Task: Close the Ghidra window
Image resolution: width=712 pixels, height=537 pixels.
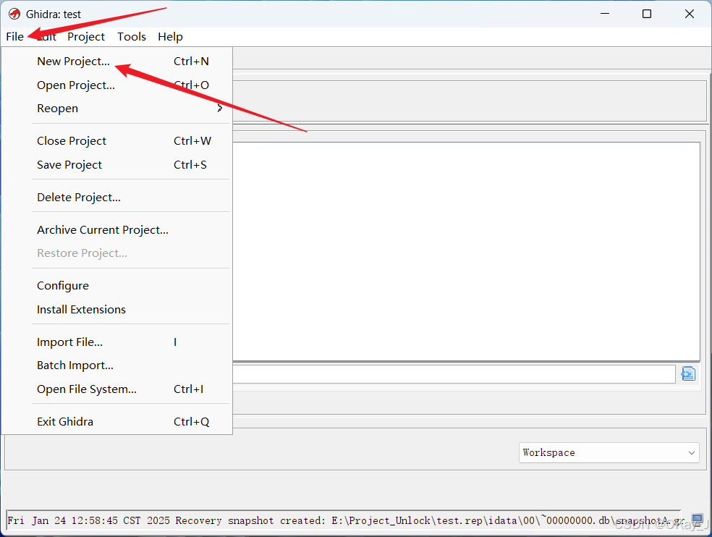Action: [690, 14]
